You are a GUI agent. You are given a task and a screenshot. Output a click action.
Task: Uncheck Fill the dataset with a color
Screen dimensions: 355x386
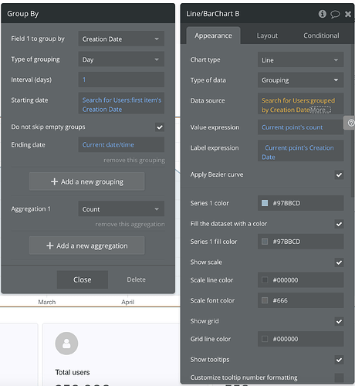pyautogui.click(x=339, y=224)
